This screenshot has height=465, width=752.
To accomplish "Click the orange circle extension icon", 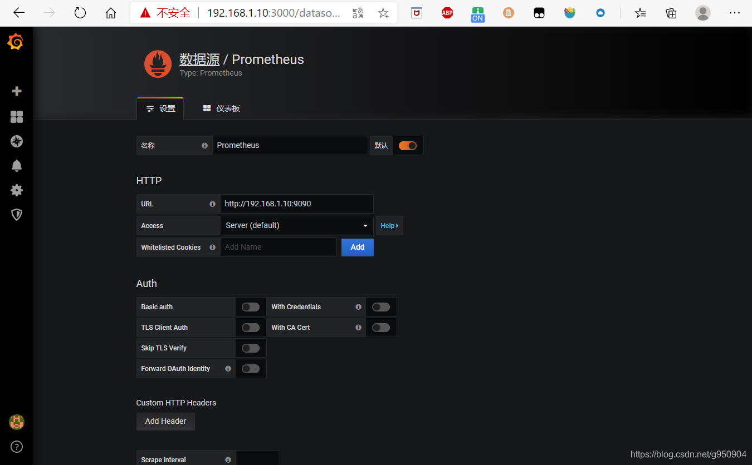I will tap(509, 13).
